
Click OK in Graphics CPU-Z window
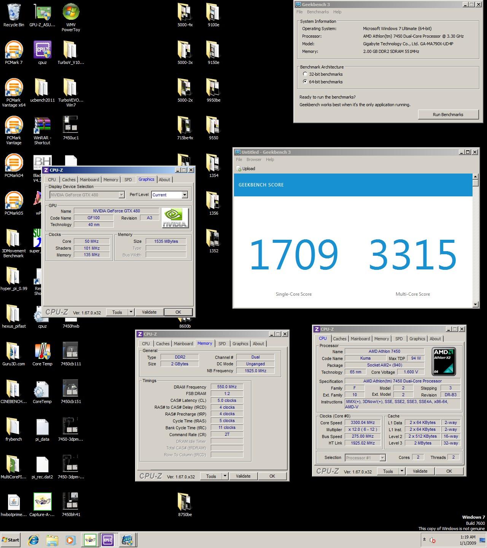[178, 312]
